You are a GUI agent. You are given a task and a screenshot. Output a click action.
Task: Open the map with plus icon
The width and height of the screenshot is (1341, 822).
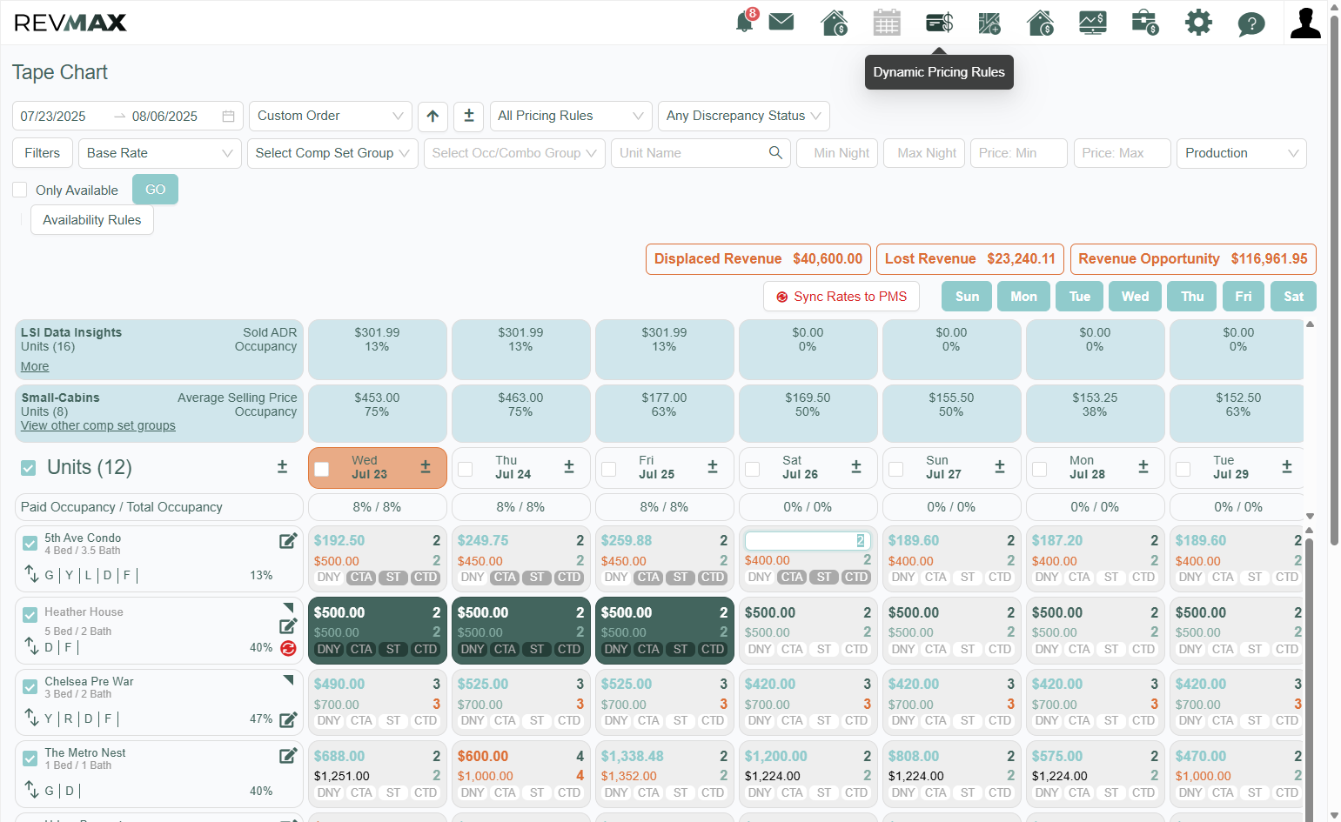pos(989,23)
